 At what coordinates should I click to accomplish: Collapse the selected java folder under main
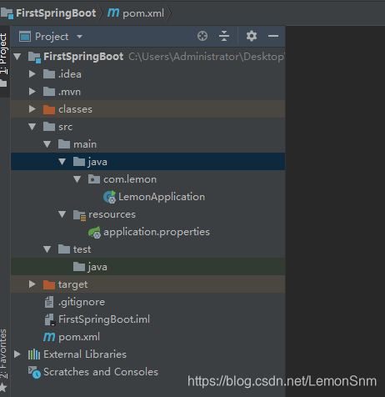click(x=62, y=162)
